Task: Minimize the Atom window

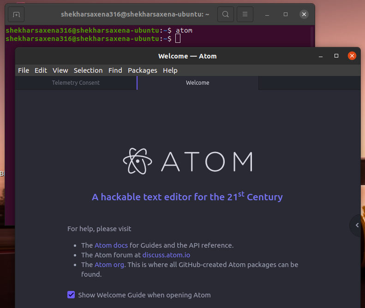Action: [321, 56]
